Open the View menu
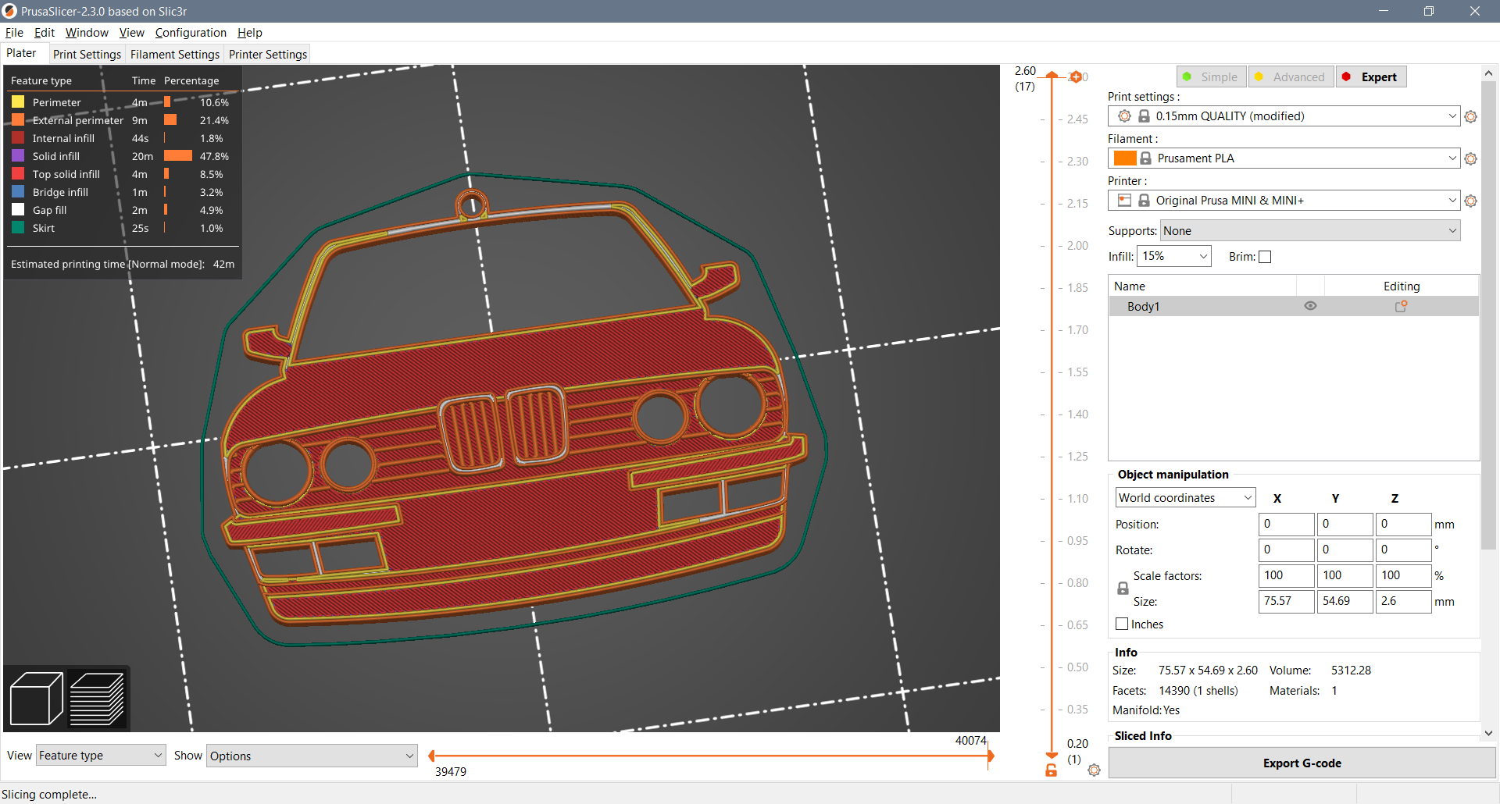The image size is (1500, 804). pyautogui.click(x=131, y=33)
